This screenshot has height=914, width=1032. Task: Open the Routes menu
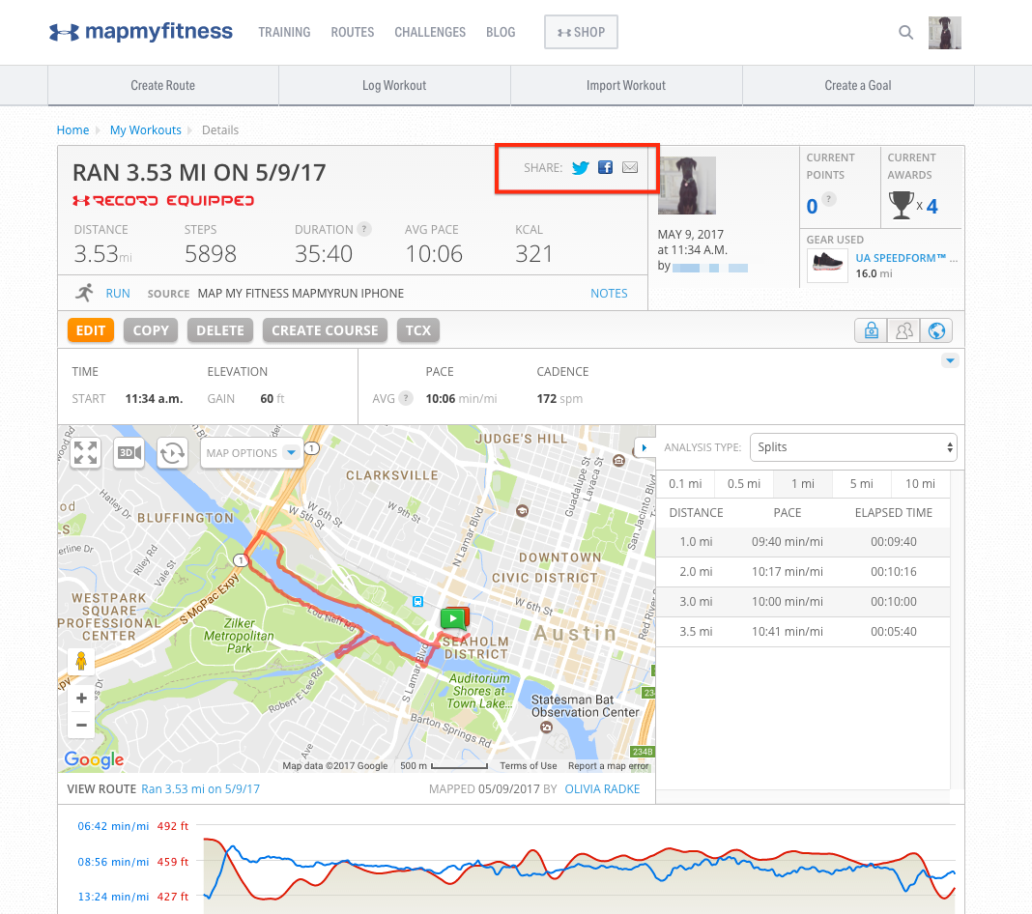(352, 32)
